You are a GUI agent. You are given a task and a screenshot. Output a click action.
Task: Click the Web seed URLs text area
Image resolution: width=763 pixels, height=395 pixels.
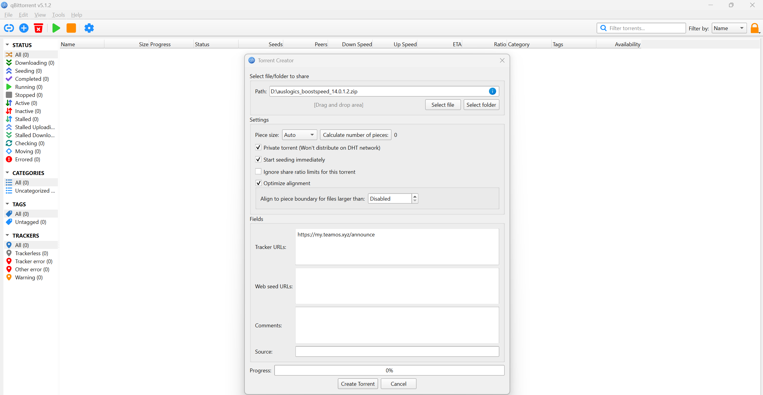point(397,286)
